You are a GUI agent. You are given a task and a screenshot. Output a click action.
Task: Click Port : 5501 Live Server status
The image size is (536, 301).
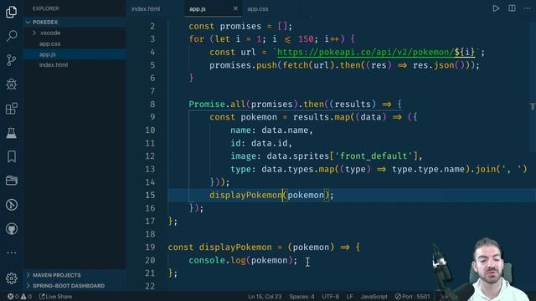tap(412, 297)
